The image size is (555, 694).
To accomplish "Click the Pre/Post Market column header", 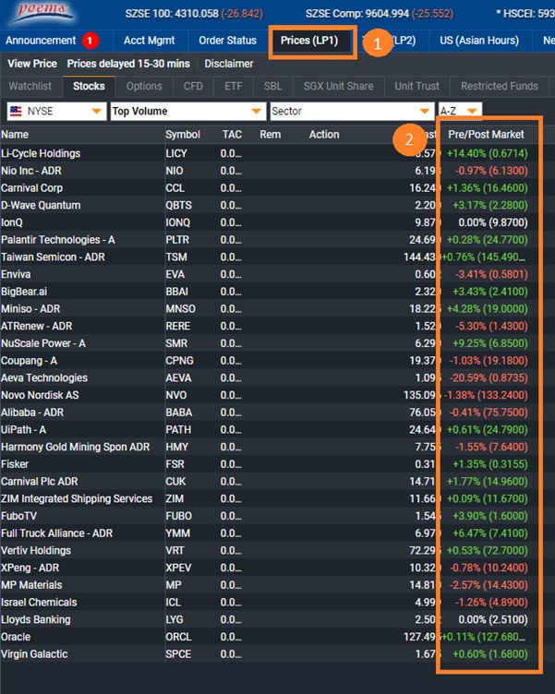I will click(x=486, y=135).
